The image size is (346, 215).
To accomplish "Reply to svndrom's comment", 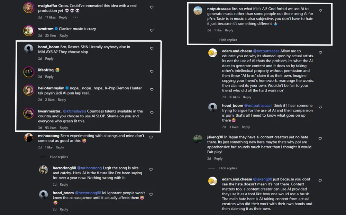I will tap(64, 36).
